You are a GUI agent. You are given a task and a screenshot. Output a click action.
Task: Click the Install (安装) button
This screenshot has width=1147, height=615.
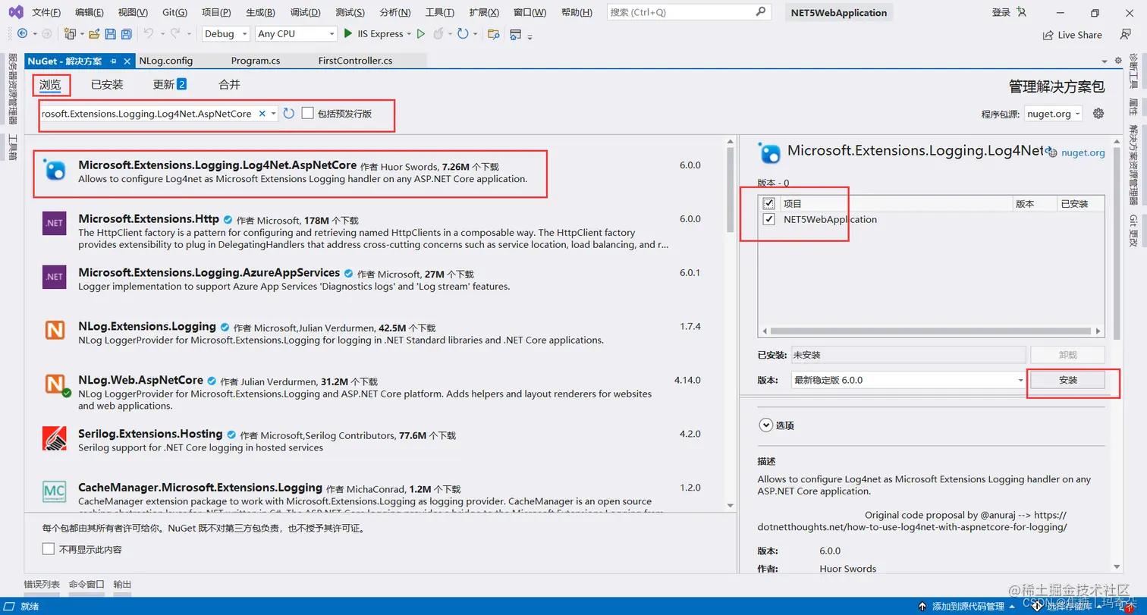(1067, 380)
